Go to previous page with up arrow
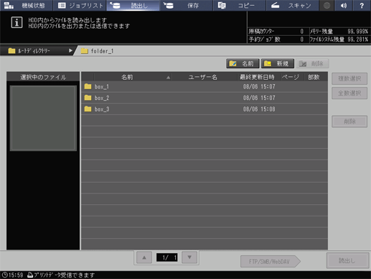Image resolution: width=371 pixels, height=279 pixels. click(144, 257)
